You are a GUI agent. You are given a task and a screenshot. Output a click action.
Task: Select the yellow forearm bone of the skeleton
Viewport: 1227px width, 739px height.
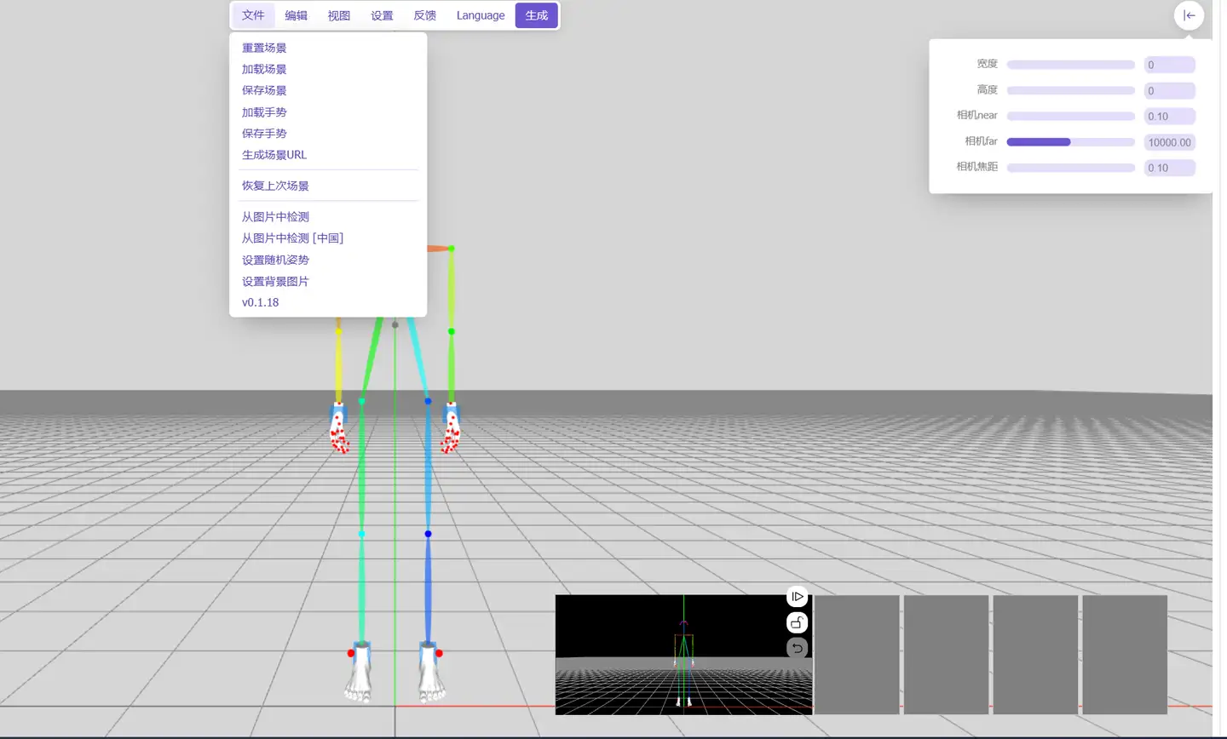coord(338,366)
